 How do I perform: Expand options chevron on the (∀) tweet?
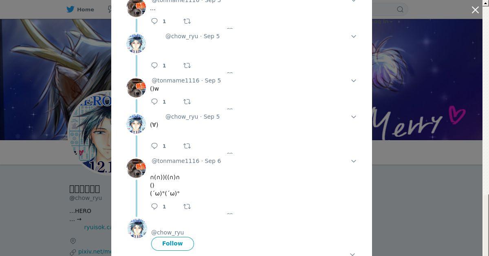354,117
